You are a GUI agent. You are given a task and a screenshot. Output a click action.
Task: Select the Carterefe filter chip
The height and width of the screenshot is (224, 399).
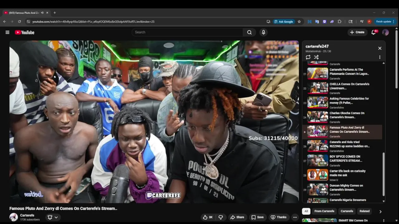(x=347, y=211)
